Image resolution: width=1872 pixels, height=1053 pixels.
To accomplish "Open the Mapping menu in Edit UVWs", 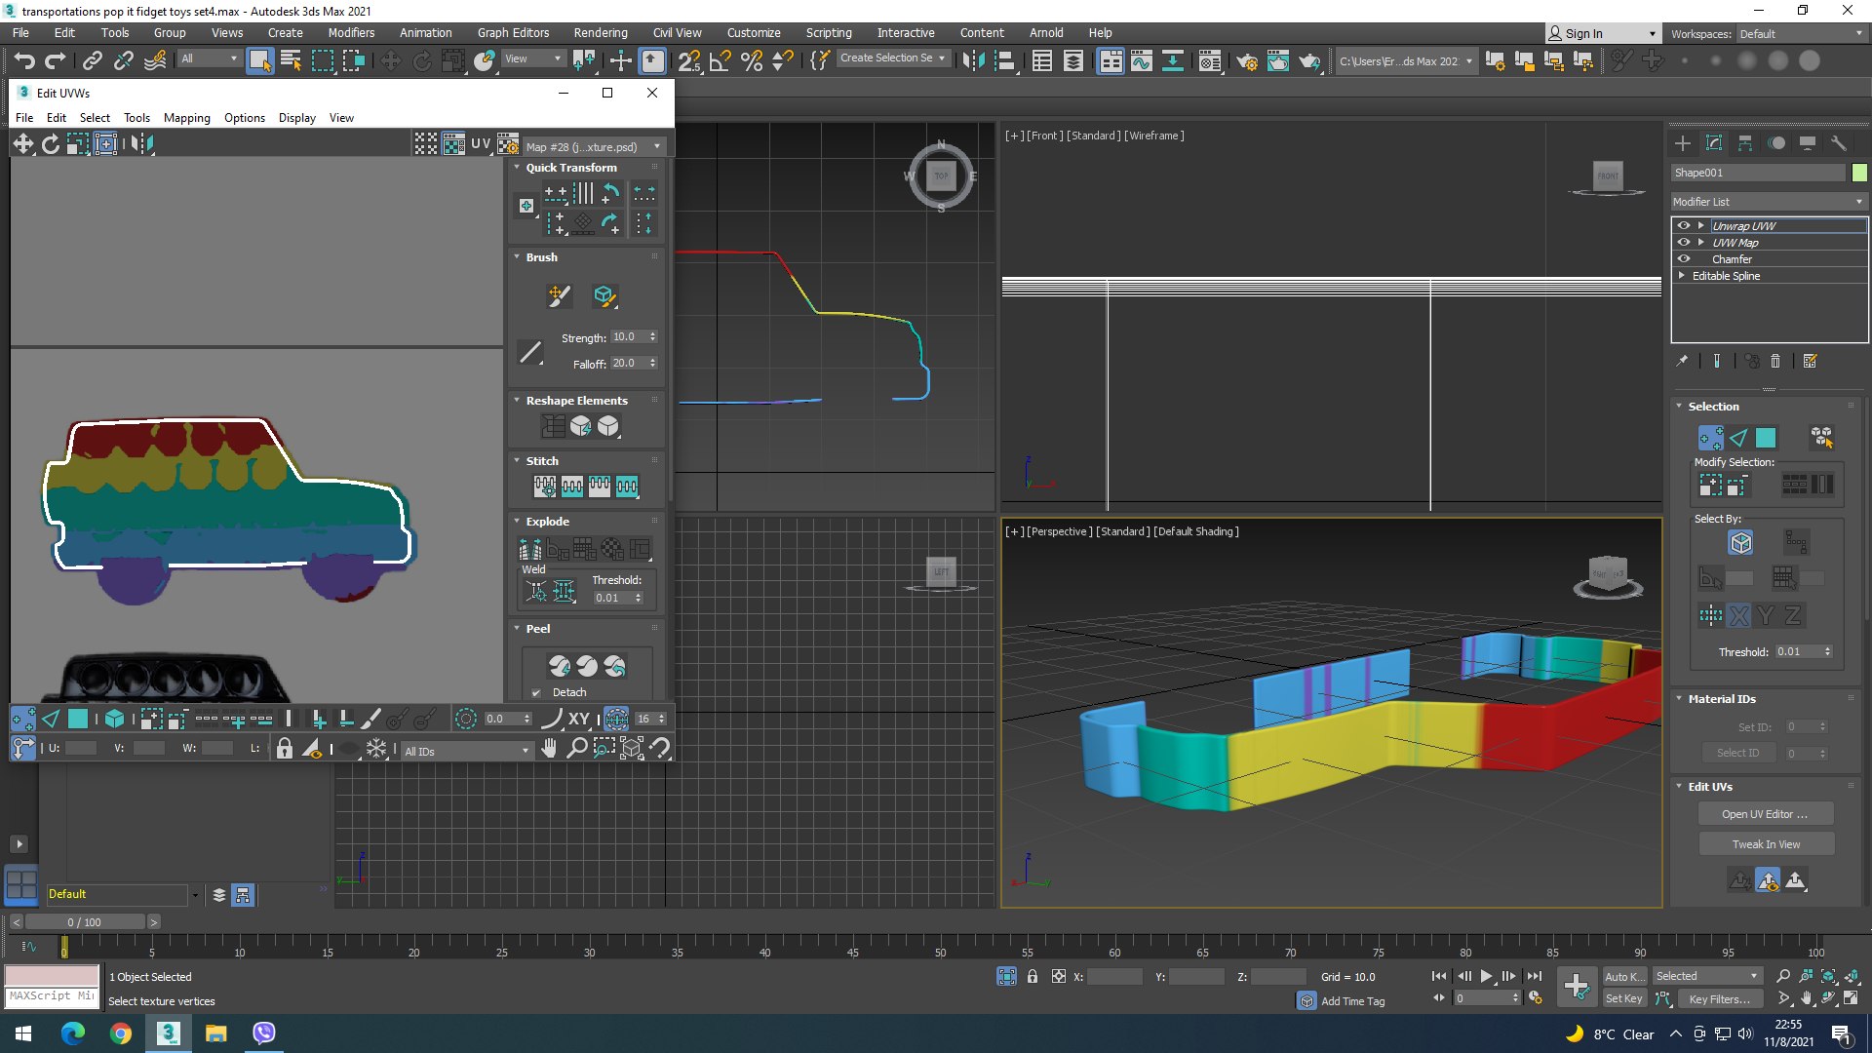I will pyautogui.click(x=186, y=118).
